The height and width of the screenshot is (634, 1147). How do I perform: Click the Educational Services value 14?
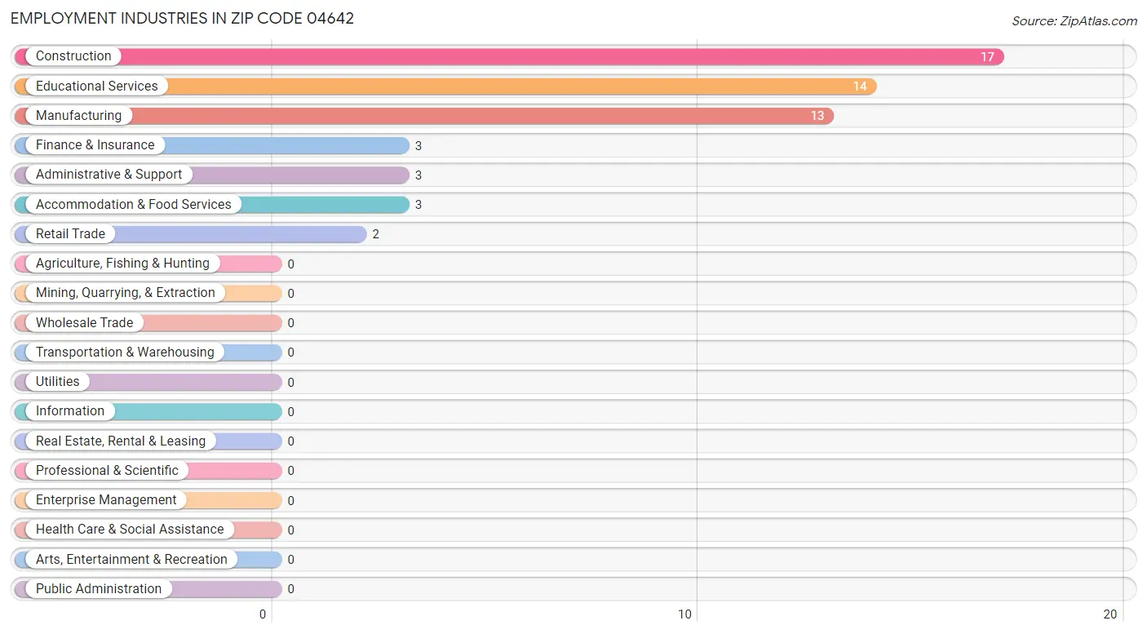coord(860,86)
